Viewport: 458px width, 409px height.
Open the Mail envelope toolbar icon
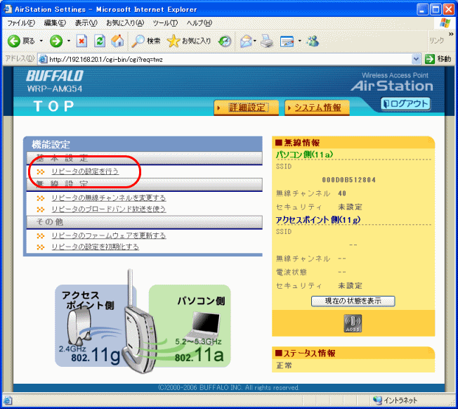(x=246, y=41)
